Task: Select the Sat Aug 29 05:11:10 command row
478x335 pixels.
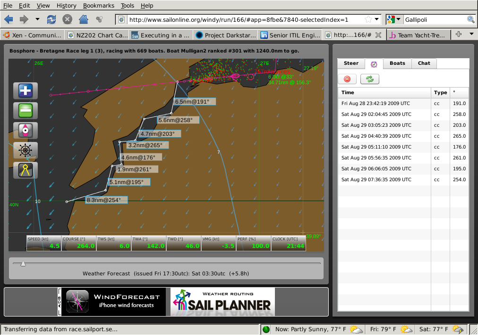Action: point(403,147)
